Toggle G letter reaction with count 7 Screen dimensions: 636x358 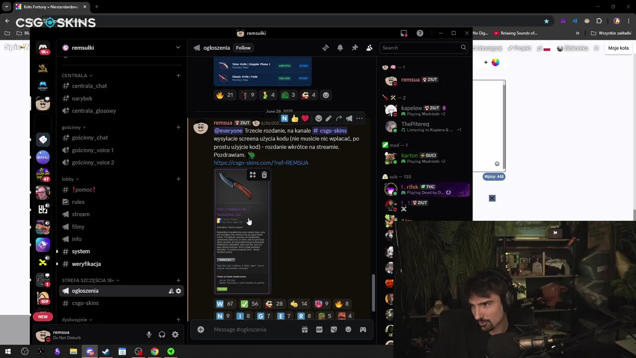(x=263, y=316)
